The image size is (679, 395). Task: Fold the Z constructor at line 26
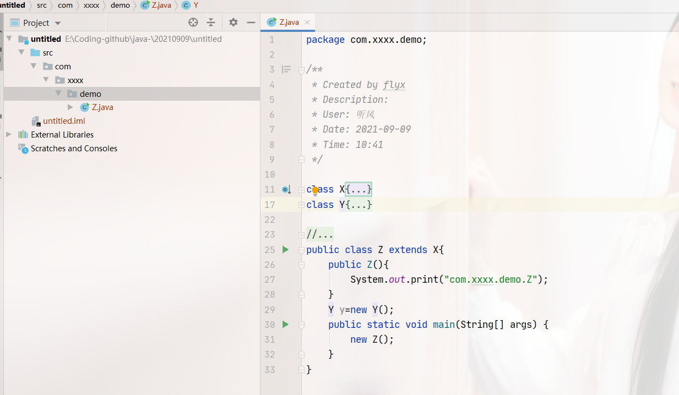point(301,265)
